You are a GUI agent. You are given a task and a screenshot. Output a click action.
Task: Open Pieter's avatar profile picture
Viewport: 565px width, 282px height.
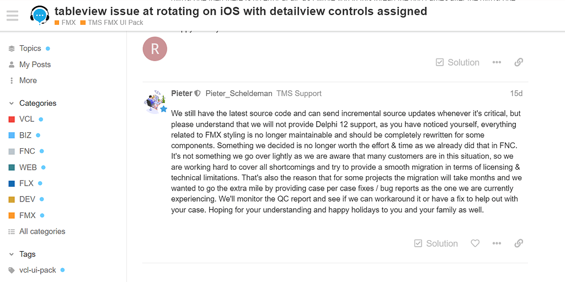point(155,102)
